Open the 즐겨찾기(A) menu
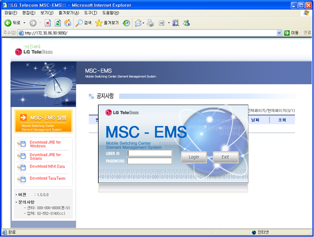Image resolution: width=314 pixels, height=237 pixels. tap(69, 13)
